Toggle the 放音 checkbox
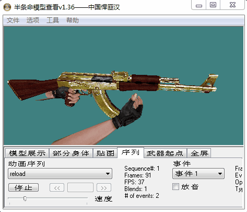This screenshot has height=212, width=247. pyautogui.click(x=175, y=186)
